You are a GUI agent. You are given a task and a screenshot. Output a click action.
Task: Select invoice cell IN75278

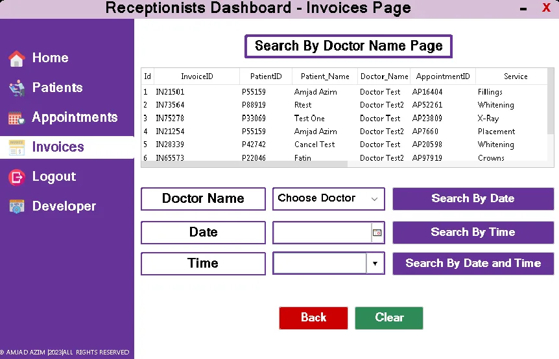pyautogui.click(x=170, y=118)
